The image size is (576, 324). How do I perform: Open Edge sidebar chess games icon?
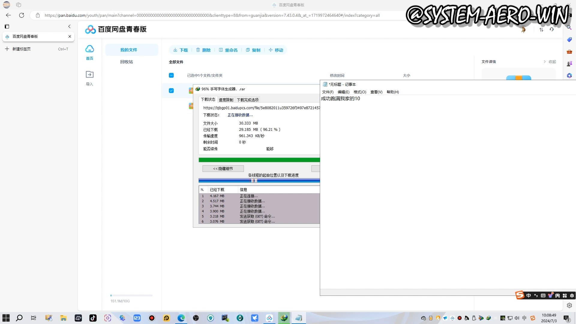569,64
